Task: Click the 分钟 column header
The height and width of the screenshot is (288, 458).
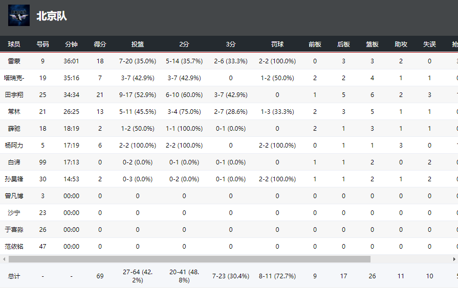Action: (x=71, y=44)
